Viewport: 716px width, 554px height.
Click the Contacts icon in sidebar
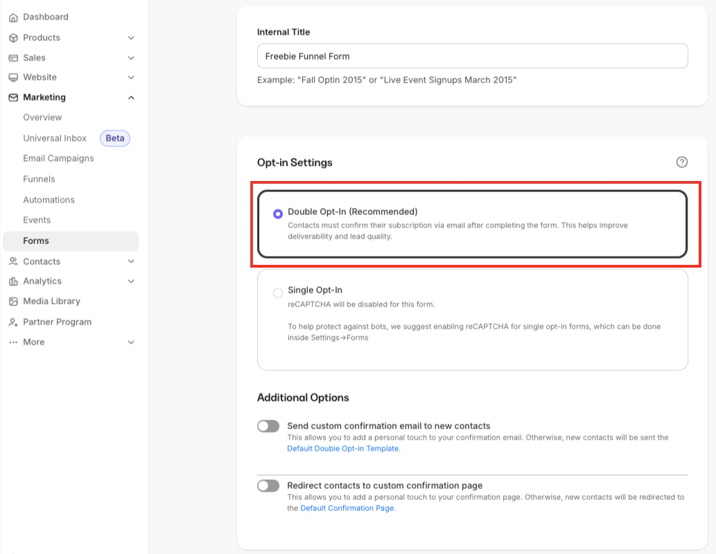tap(12, 261)
